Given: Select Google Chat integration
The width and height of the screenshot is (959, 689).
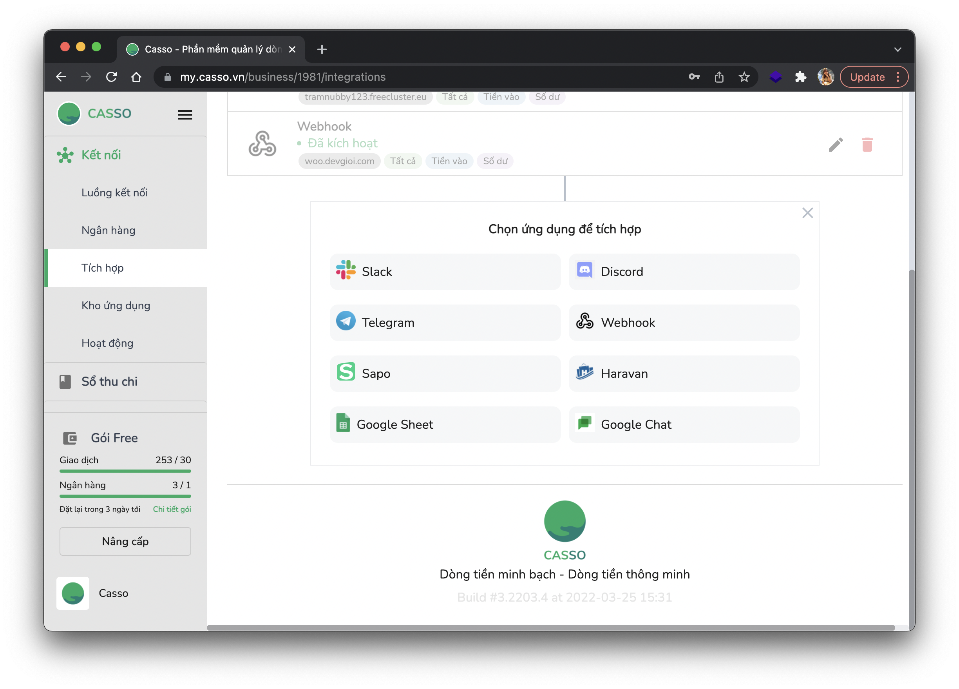Looking at the screenshot, I should tap(684, 424).
